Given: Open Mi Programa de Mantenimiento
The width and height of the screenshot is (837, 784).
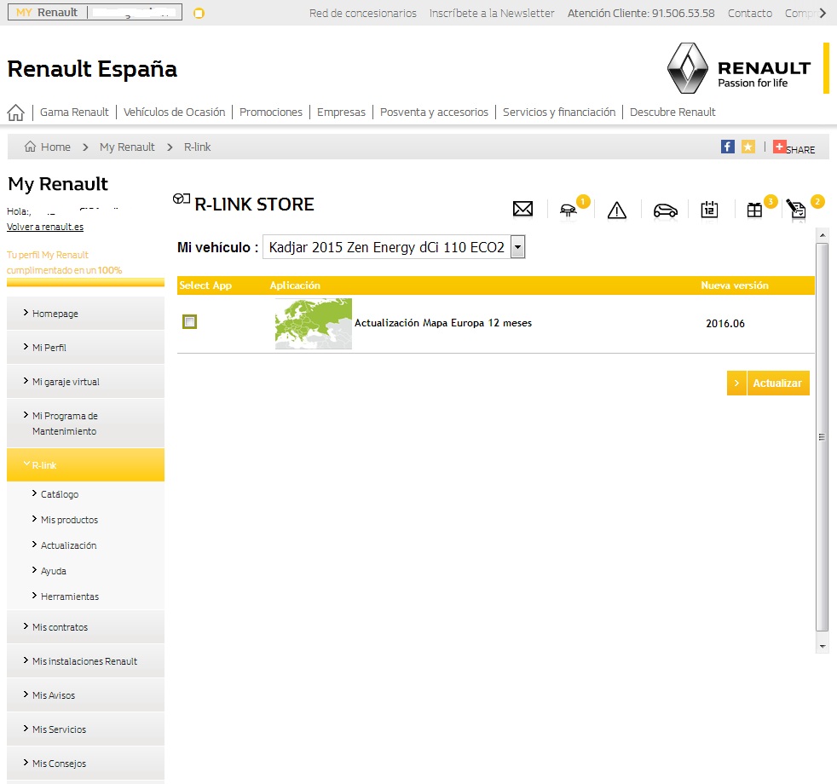Looking at the screenshot, I should click(x=85, y=424).
